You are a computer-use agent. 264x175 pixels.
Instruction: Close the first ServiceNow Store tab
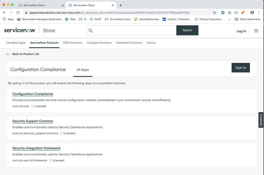[63, 5]
